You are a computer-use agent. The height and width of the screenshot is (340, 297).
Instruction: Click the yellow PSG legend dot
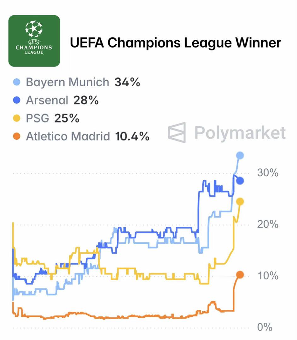pos(17,119)
